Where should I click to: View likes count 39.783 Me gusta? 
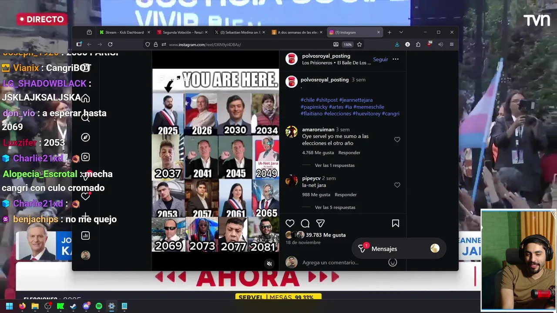pyautogui.click(x=325, y=235)
